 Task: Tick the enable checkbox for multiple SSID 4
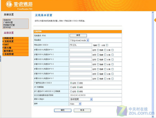point(98,64)
